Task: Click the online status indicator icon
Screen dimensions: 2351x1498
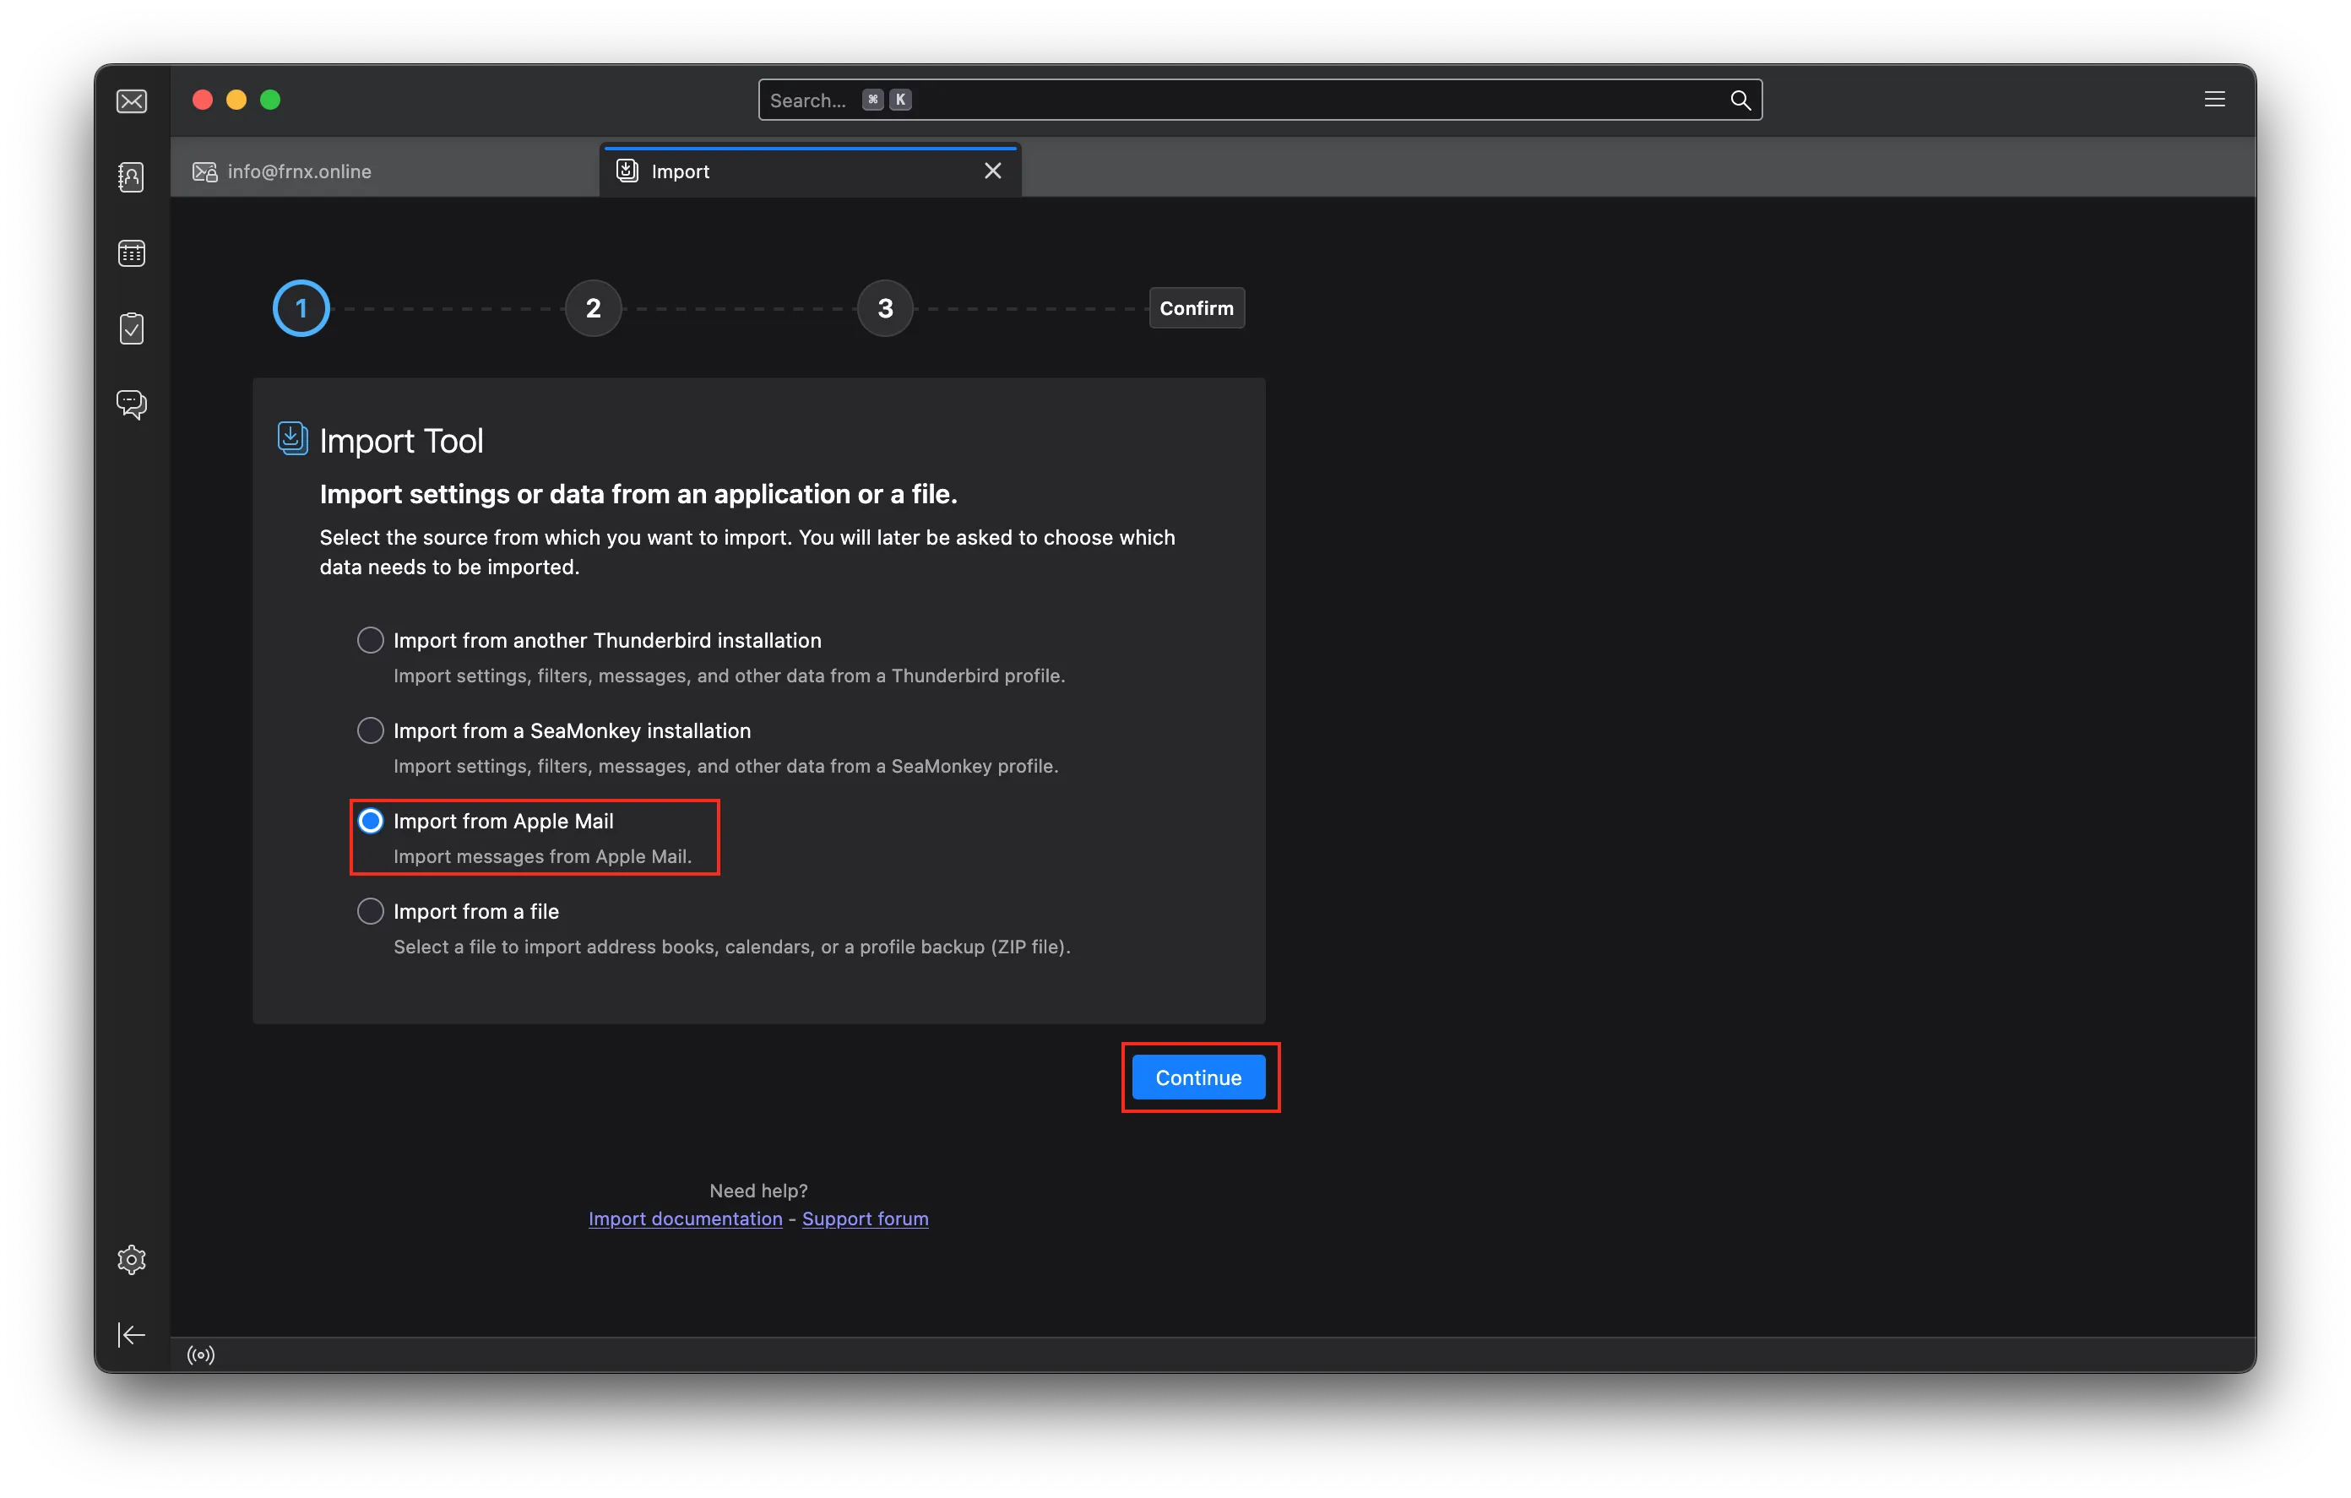Action: [x=201, y=1354]
